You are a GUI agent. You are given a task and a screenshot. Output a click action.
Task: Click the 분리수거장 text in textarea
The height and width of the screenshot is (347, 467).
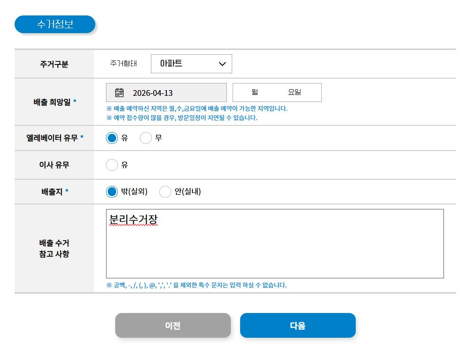click(x=133, y=219)
